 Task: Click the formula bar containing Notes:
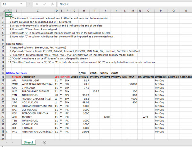pos(122,4)
